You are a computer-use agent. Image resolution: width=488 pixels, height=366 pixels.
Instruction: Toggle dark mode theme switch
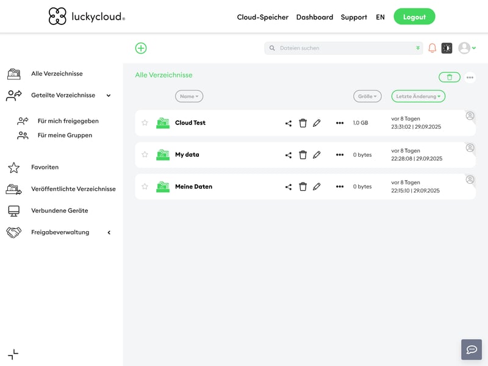[x=447, y=48]
